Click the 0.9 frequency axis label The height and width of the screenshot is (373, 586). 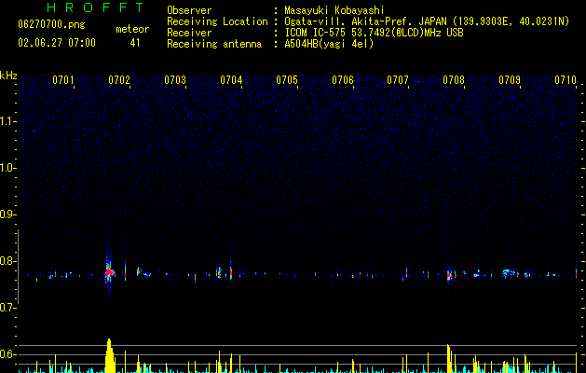(7, 214)
